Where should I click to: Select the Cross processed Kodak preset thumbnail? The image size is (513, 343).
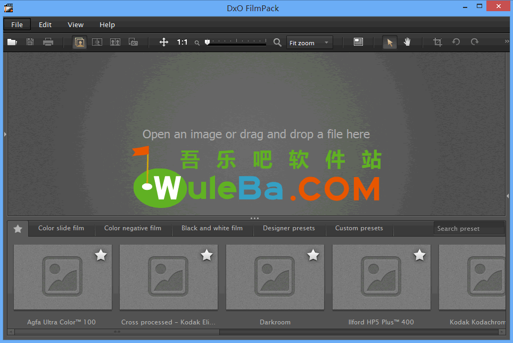pos(169,277)
